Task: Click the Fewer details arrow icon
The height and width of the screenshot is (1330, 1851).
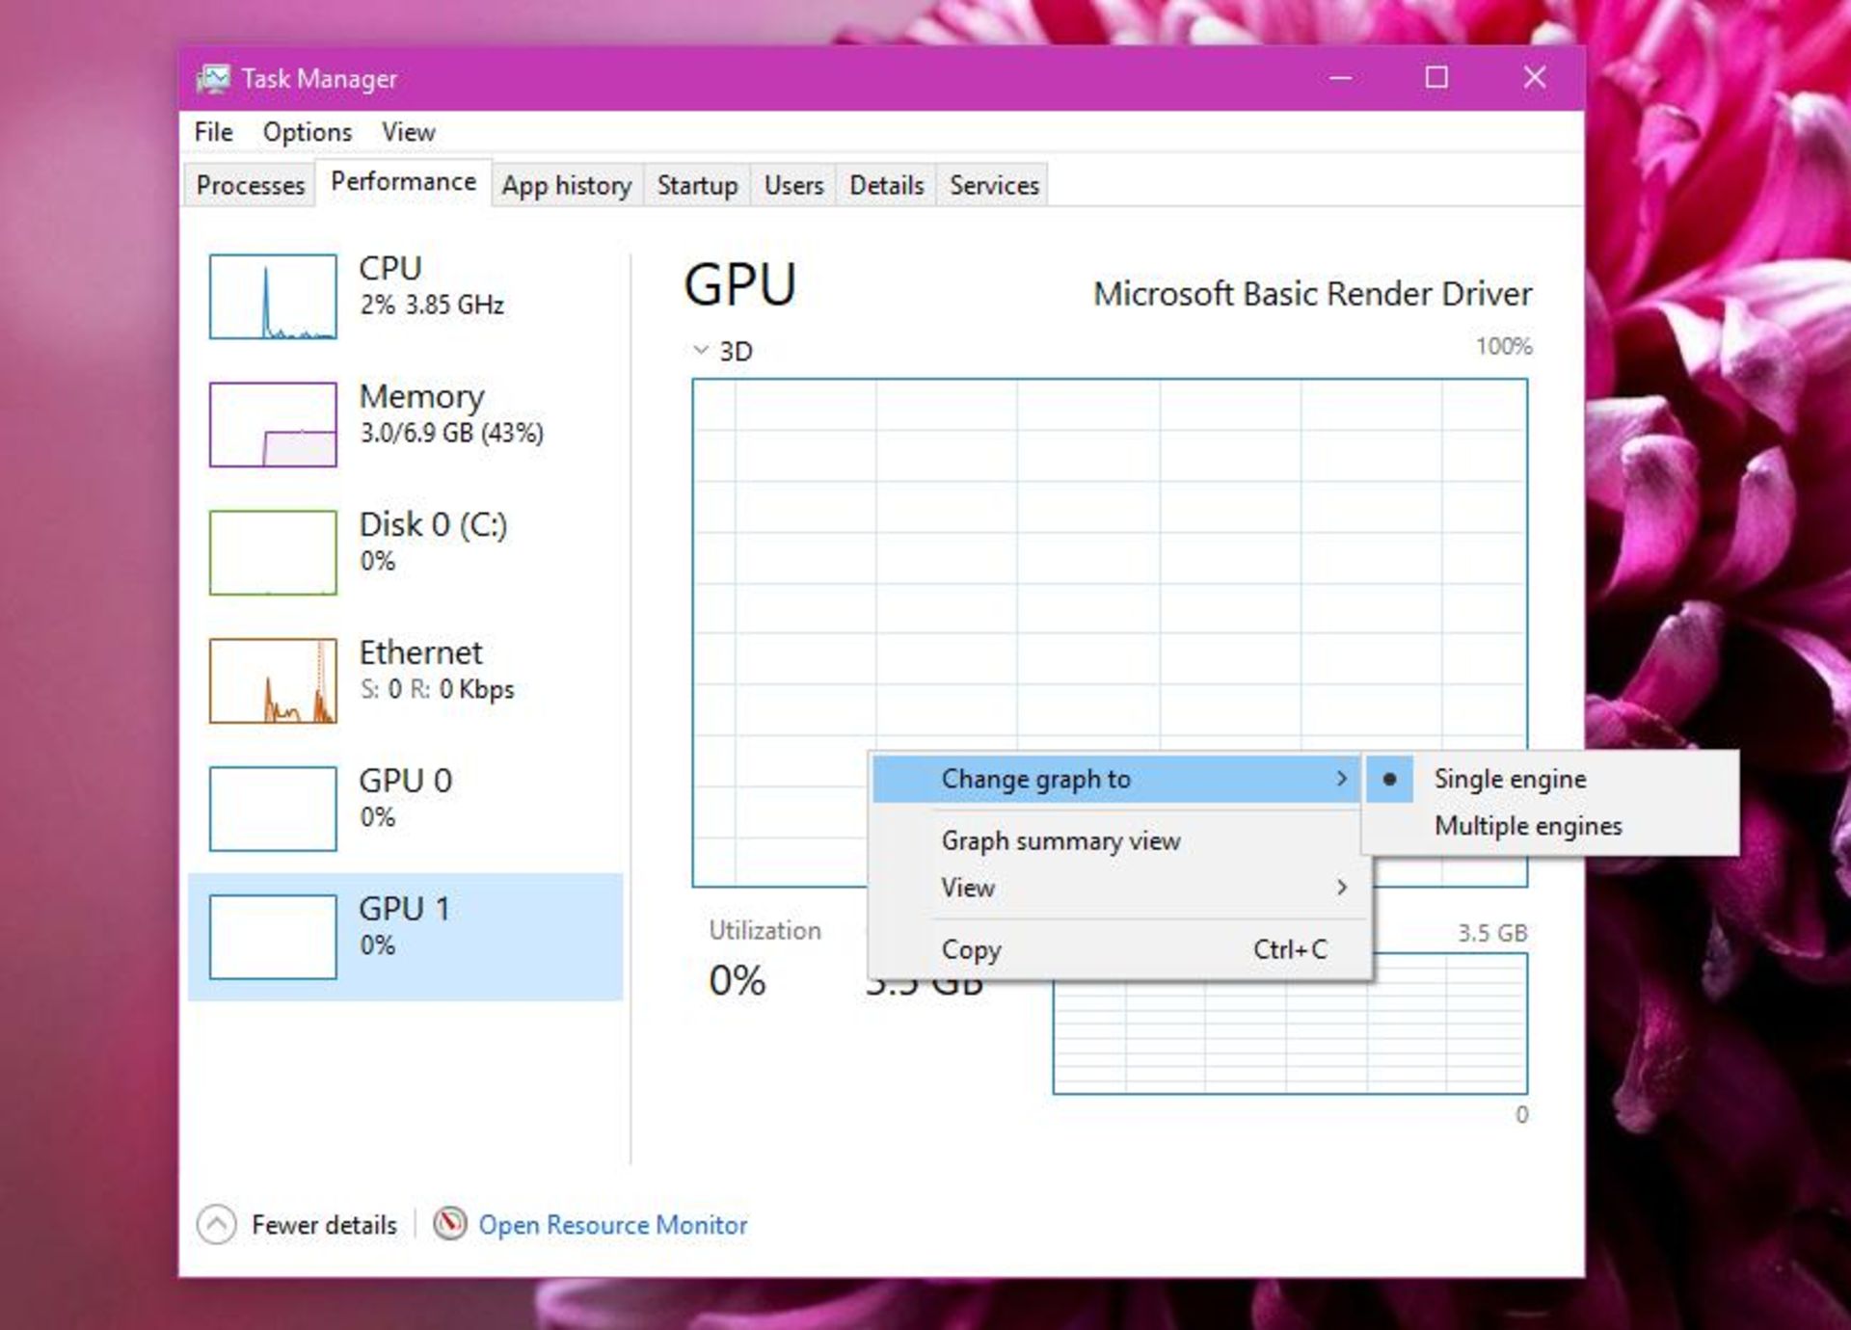Action: 216,1224
